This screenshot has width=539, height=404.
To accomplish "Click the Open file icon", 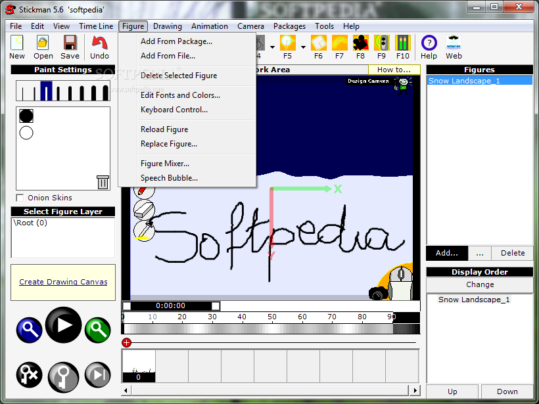I will coord(43,43).
